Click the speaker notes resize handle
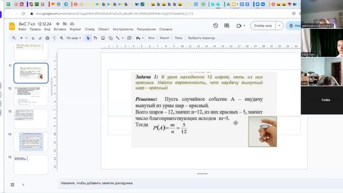Screen dimensions: 343x193 pyautogui.click(x=202, y=174)
